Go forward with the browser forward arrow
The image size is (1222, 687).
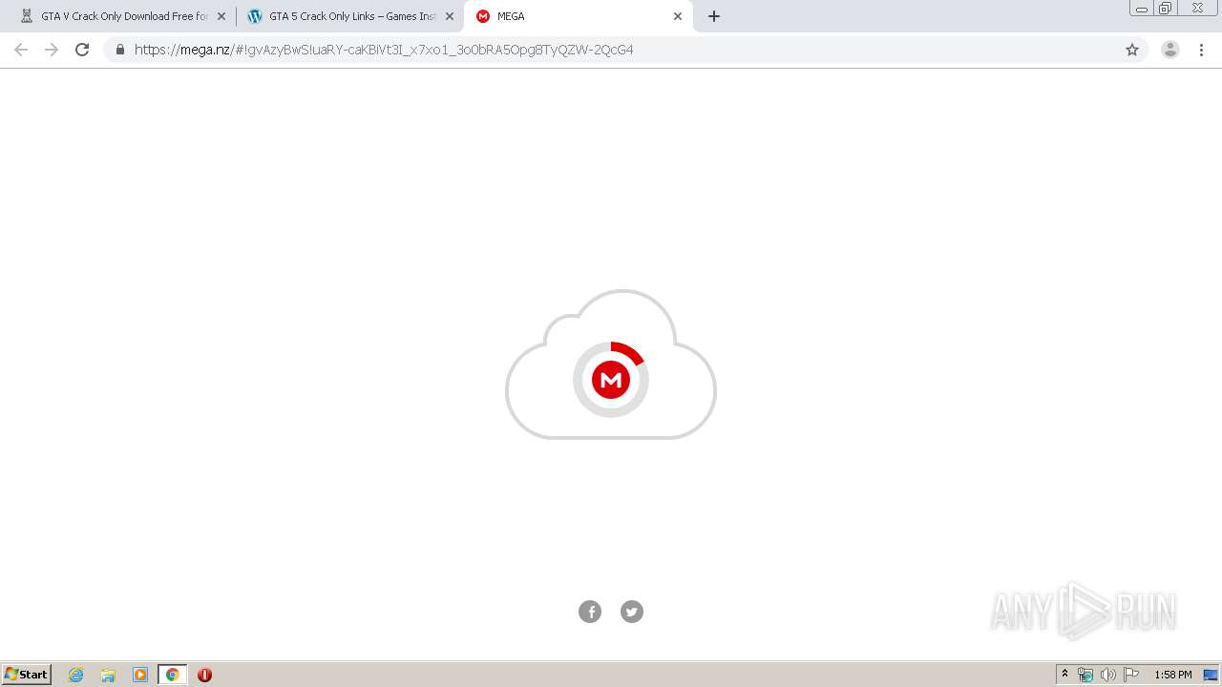click(52, 50)
